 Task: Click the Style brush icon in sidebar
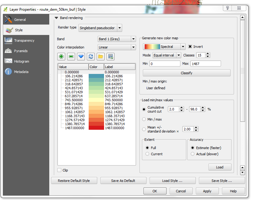point(9,30)
